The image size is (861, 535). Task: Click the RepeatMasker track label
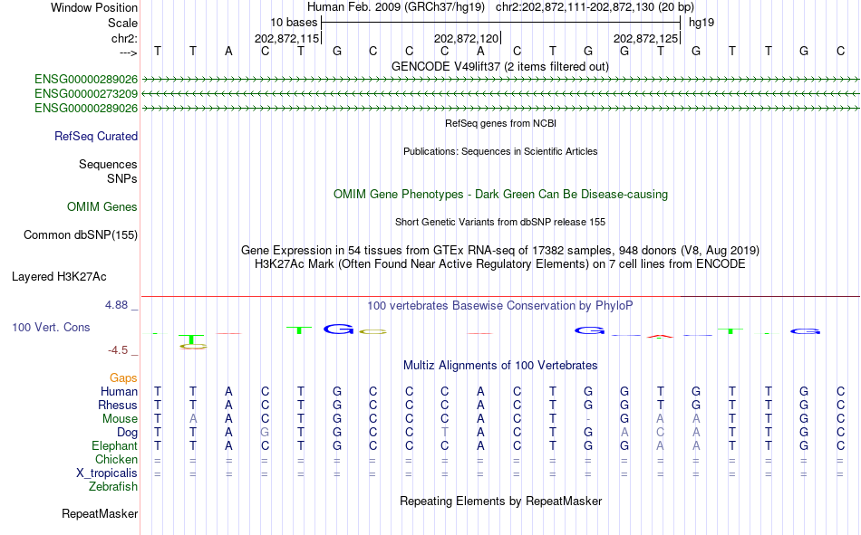point(100,514)
